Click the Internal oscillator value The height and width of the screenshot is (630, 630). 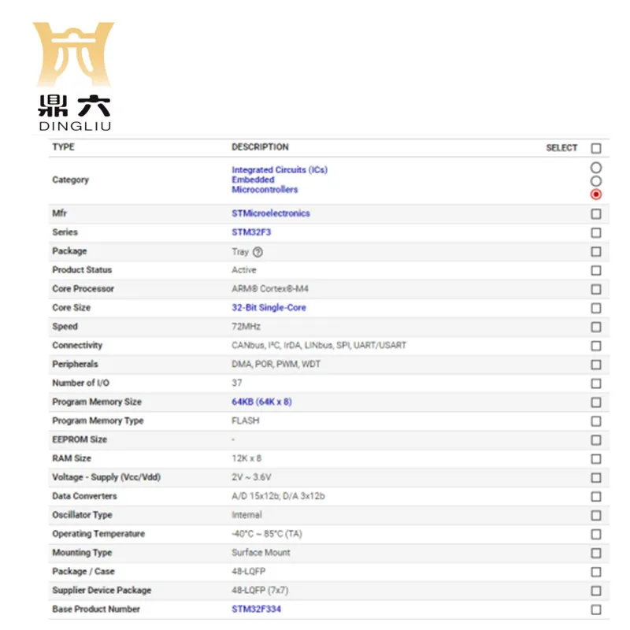tap(246, 515)
